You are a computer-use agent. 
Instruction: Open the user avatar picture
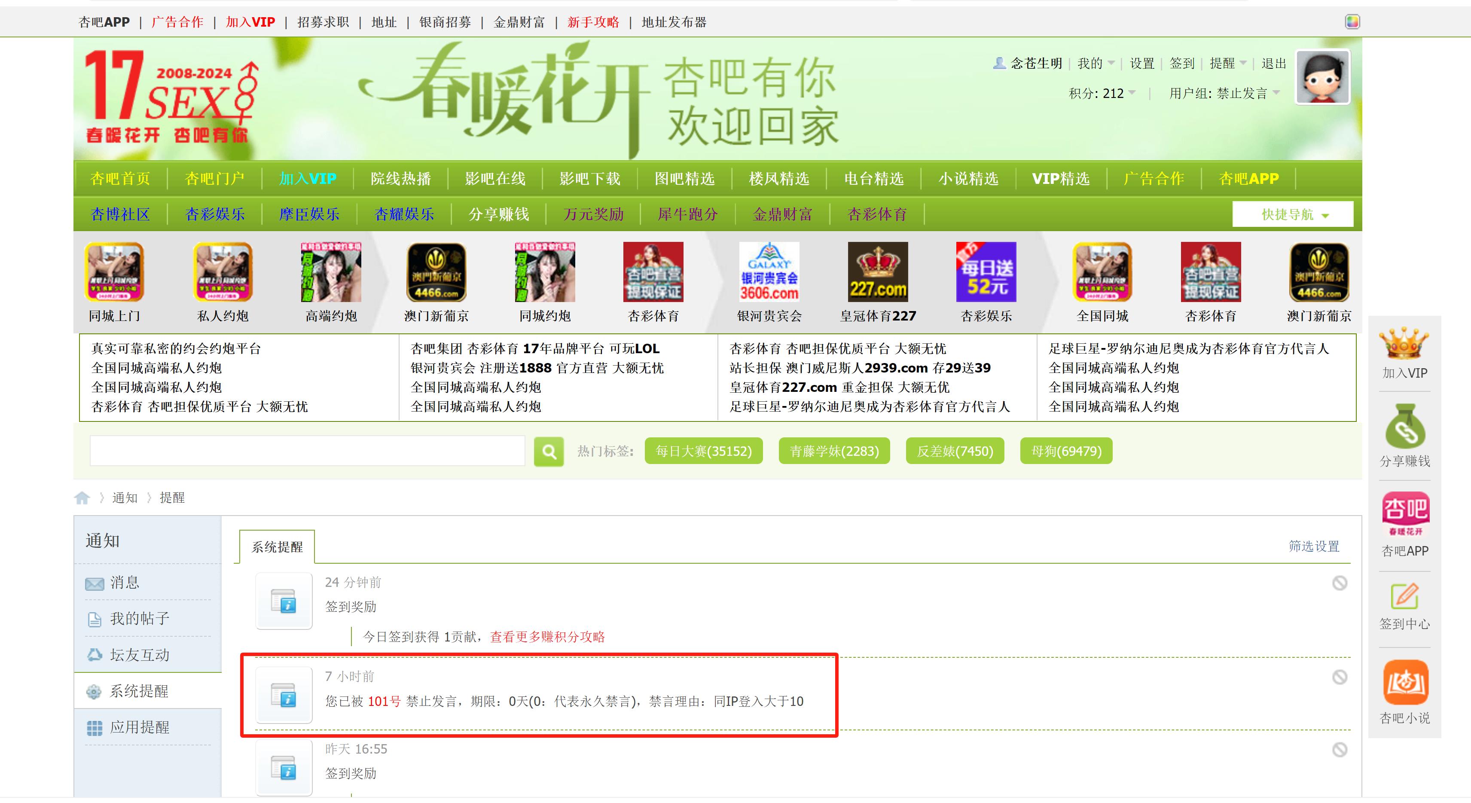click(1322, 77)
